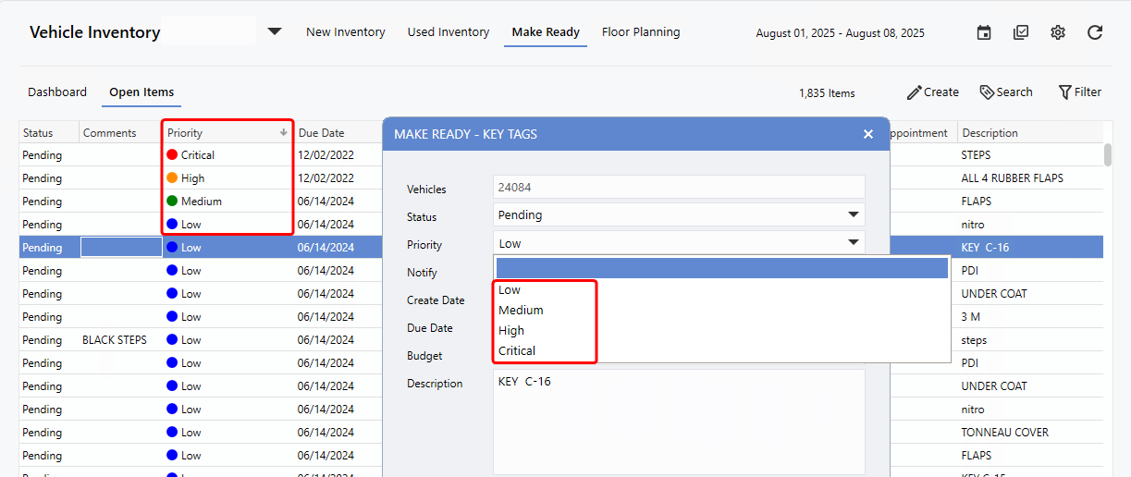Expand the Vehicle Inventory title dropdown arrow
This screenshot has height=477, width=1131.
click(x=275, y=31)
